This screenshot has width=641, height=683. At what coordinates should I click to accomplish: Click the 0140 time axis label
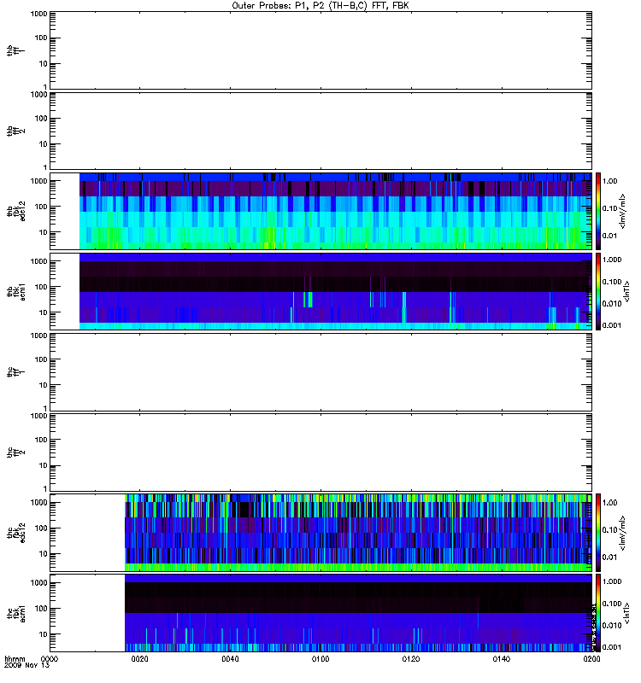(x=502, y=659)
